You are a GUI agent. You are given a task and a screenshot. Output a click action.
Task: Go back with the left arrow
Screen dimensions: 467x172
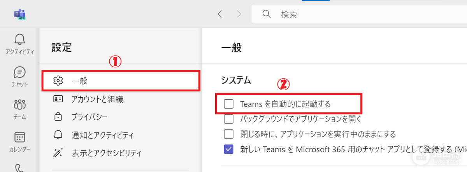pyautogui.click(x=220, y=14)
